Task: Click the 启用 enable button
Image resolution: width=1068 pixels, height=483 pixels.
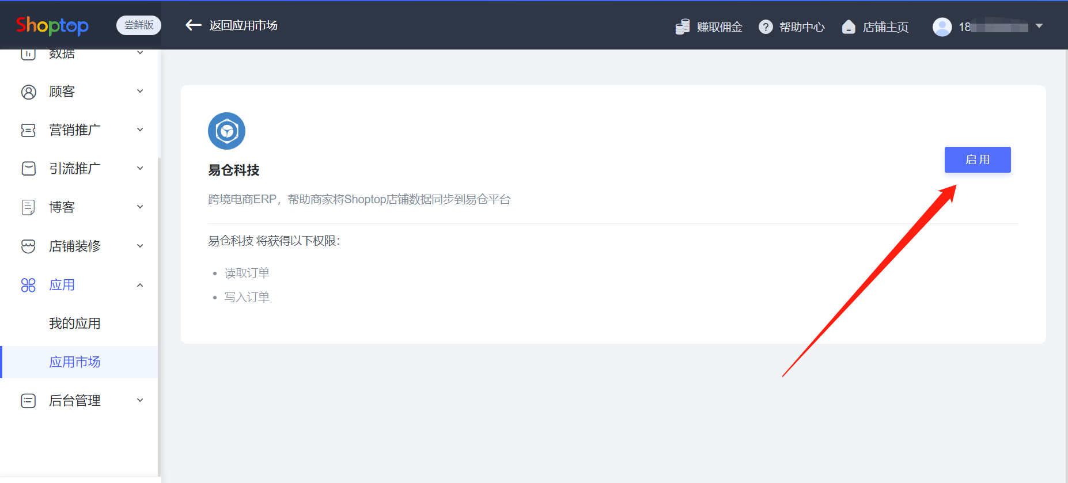Action: coord(978,159)
